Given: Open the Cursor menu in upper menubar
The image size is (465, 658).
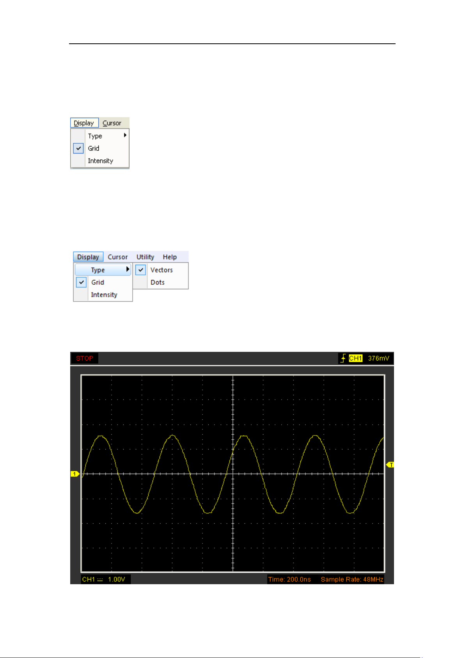Looking at the screenshot, I should [112, 123].
